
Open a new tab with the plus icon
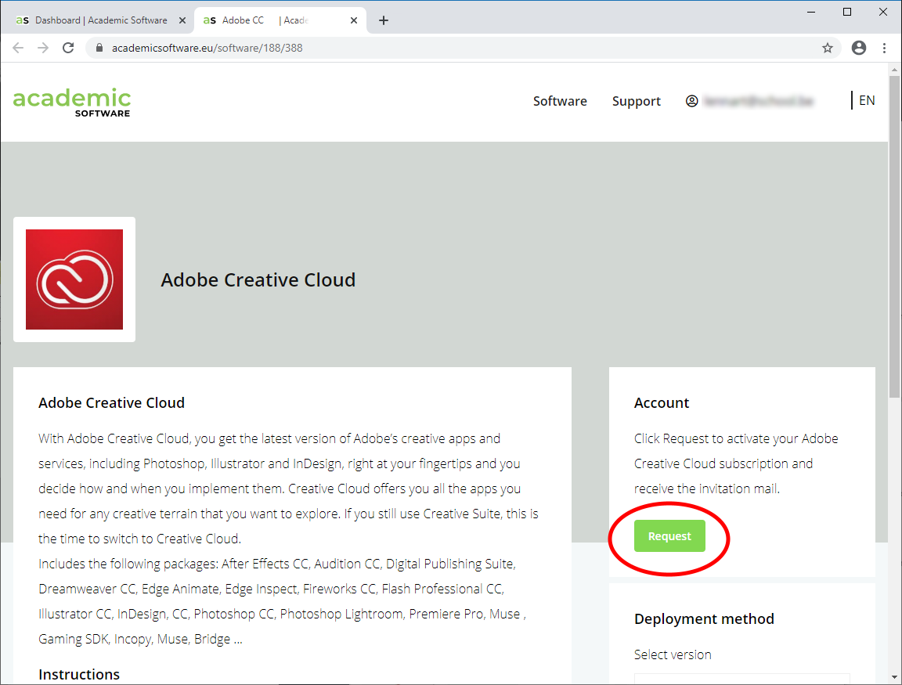pyautogui.click(x=383, y=20)
